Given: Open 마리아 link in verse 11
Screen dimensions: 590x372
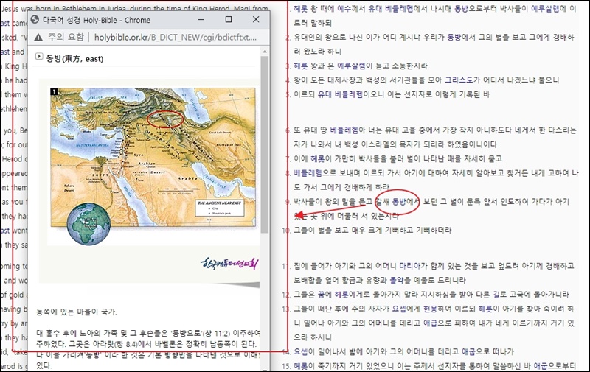Looking at the screenshot, I should click(x=409, y=266).
